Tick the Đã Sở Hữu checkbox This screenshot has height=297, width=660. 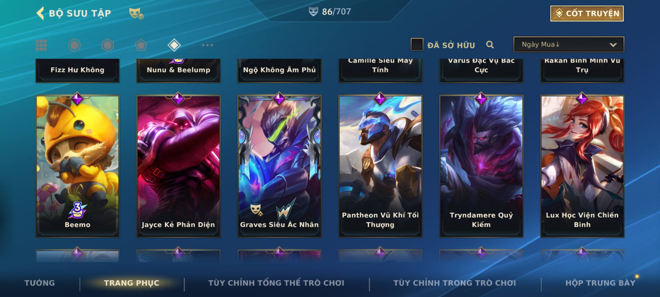pos(417,45)
